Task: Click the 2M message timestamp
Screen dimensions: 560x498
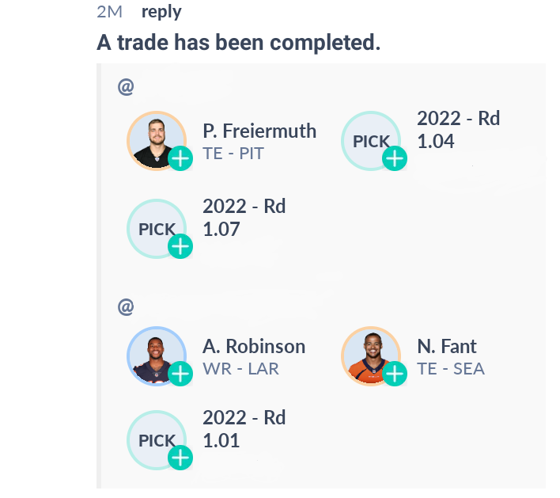Action: coord(110,12)
